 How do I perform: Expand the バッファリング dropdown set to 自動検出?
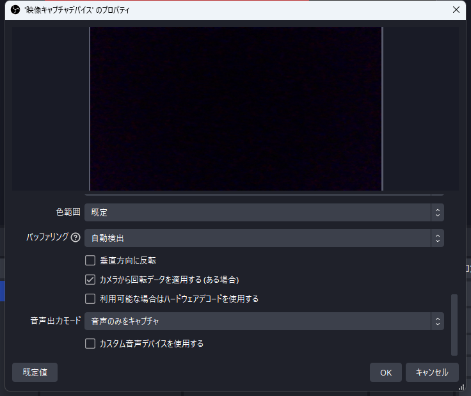coord(257,238)
